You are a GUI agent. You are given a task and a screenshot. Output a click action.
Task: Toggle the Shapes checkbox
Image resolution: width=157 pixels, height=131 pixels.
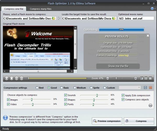(66, 100)
